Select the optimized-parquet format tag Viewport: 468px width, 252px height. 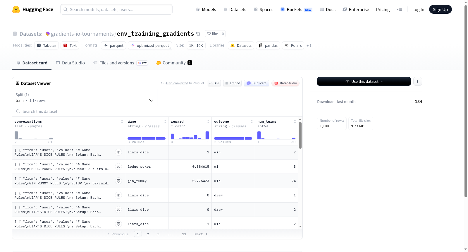(150, 45)
